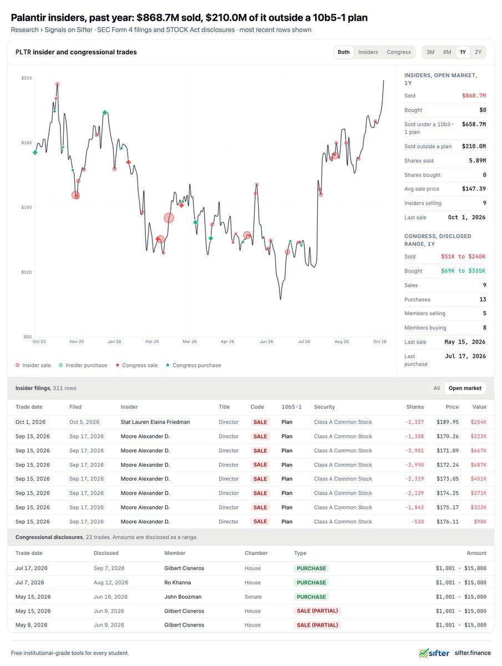This screenshot has height=666, width=502.
Task: Click the Insider purchase legend marker
Action: tap(60, 365)
